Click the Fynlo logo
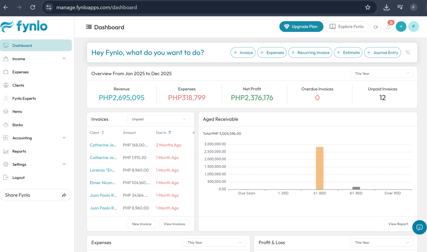Image resolution: width=427 pixels, height=252 pixels. pyautogui.click(x=24, y=26)
